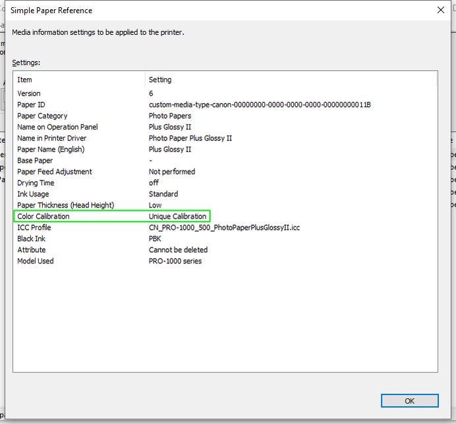Close the Simple Paper Reference dialog

click(441, 10)
